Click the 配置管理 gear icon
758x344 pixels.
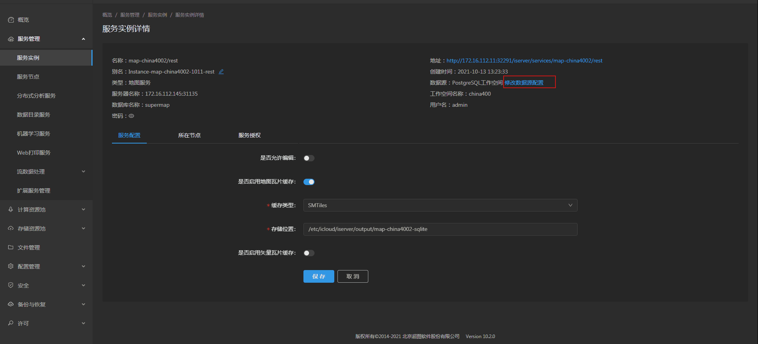[11, 267]
